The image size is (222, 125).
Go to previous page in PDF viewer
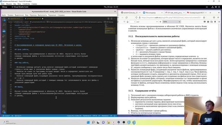tap(124, 22)
